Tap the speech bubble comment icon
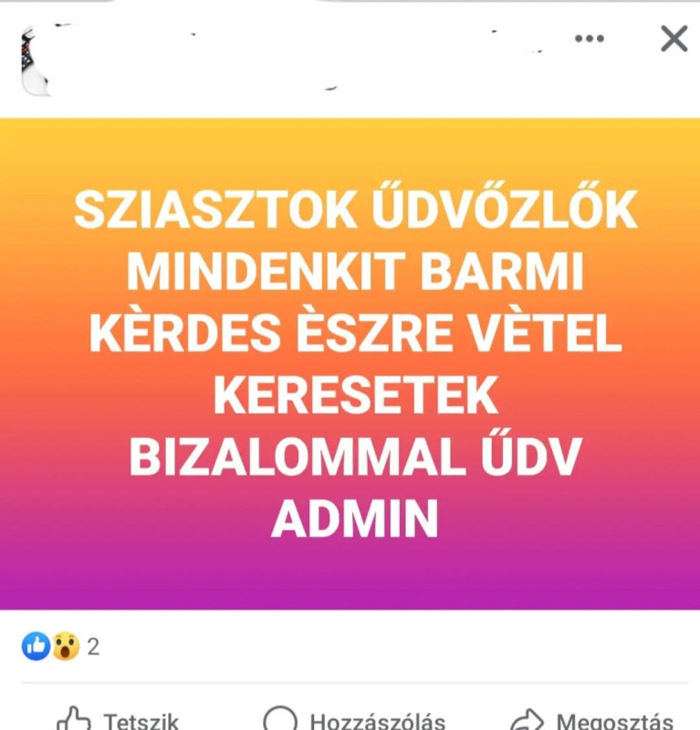Image resolution: width=700 pixels, height=730 pixels. [x=280, y=718]
